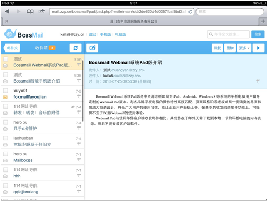Screen dimensions: 269x202
Task: Reload page using address bar refresh icon
Action: click(191, 12)
